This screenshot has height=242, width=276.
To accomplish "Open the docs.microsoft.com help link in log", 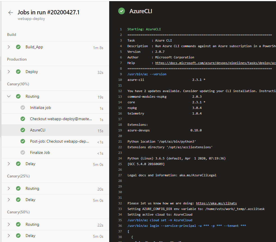I will tap(215, 63).
